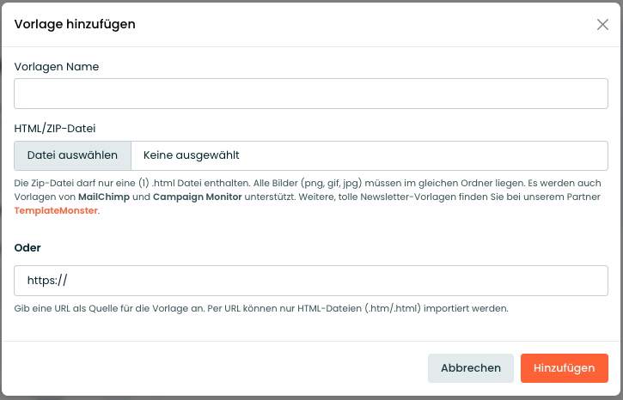Cancel with the Abbrechen button

(470, 368)
